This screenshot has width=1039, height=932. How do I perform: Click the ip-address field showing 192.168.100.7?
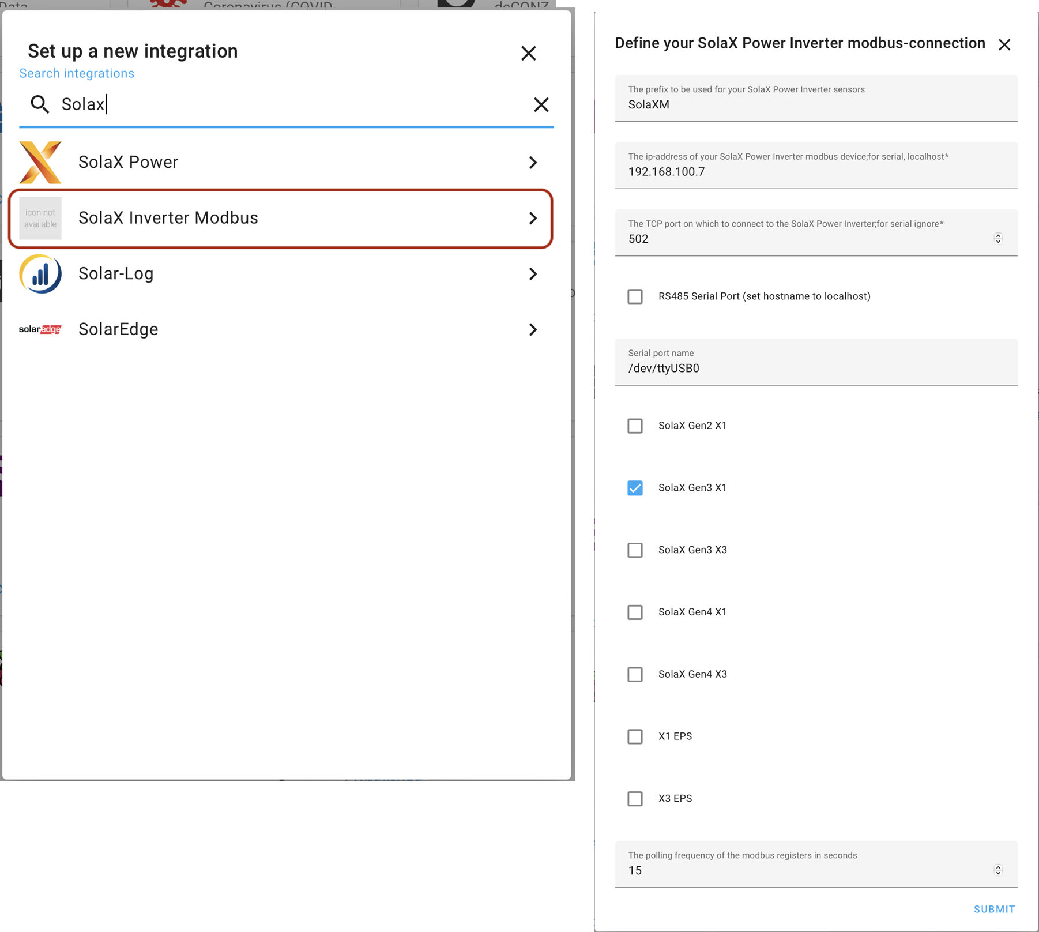tap(816, 166)
